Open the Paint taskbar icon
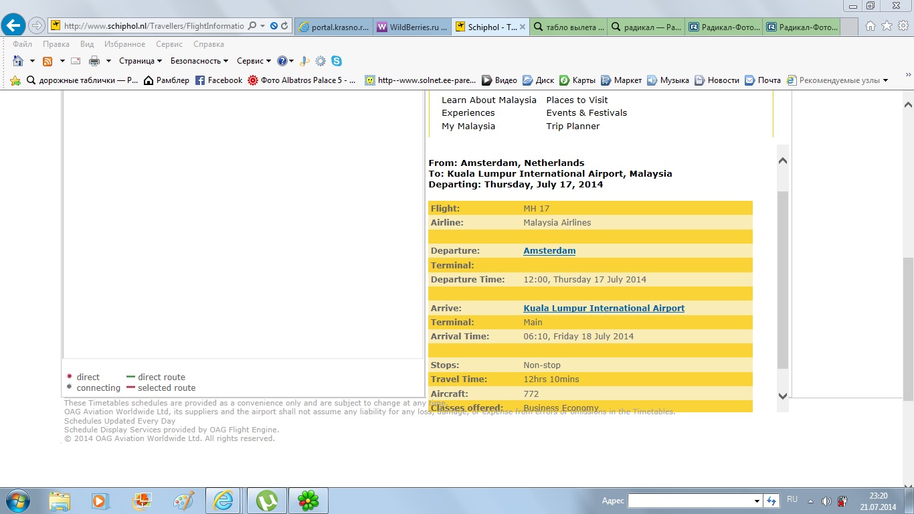This screenshot has height=514, width=914. 183,501
